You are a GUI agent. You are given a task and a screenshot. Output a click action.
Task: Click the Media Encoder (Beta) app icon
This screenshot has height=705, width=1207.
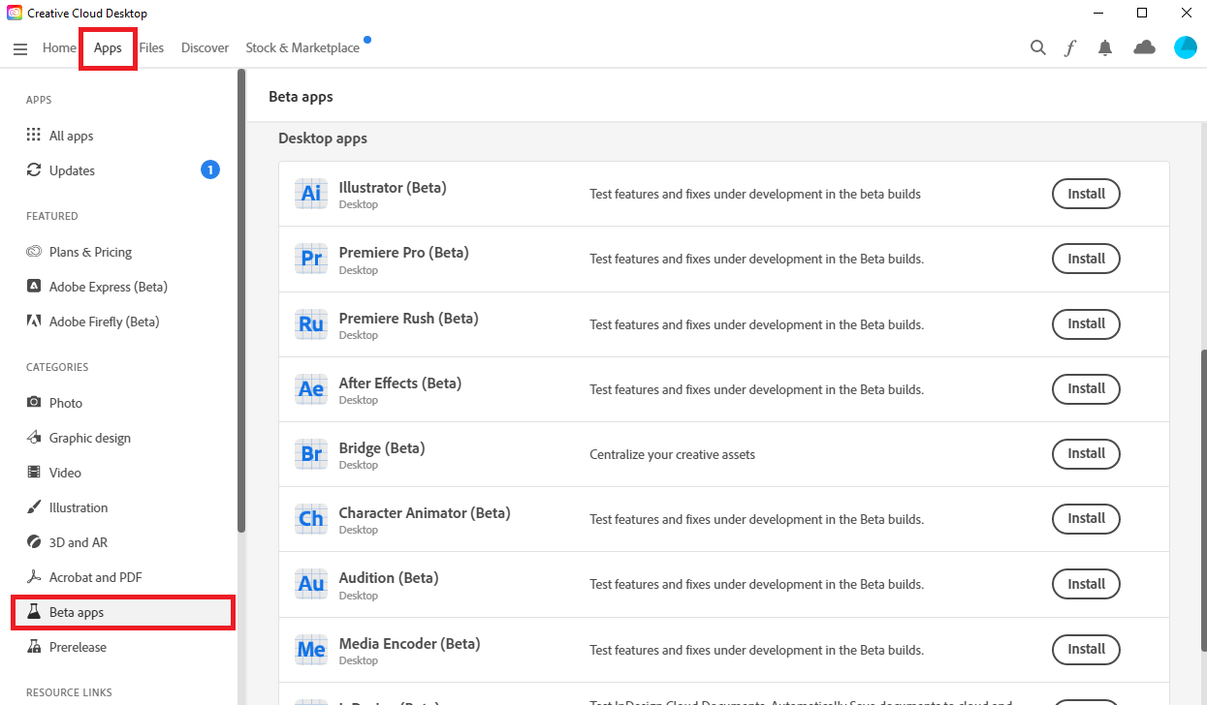coord(311,649)
